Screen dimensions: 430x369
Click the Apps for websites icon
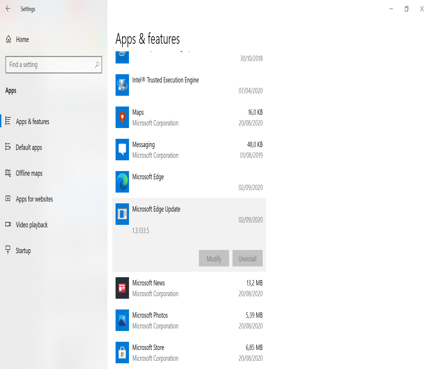pyautogui.click(x=8, y=199)
